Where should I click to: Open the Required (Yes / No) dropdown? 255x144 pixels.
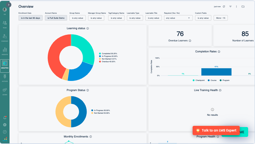(x=178, y=18)
